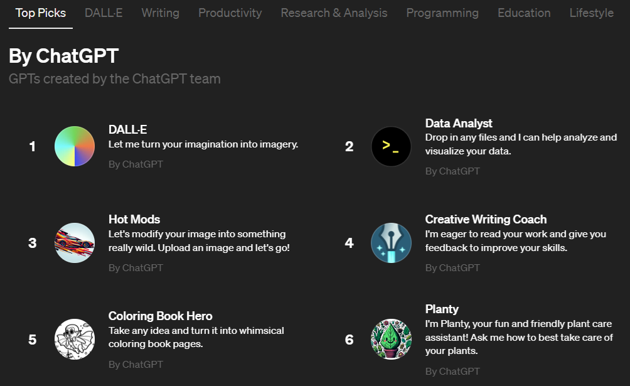Open the DALL·E category tab
Viewport: 630px width, 386px height.
(104, 13)
